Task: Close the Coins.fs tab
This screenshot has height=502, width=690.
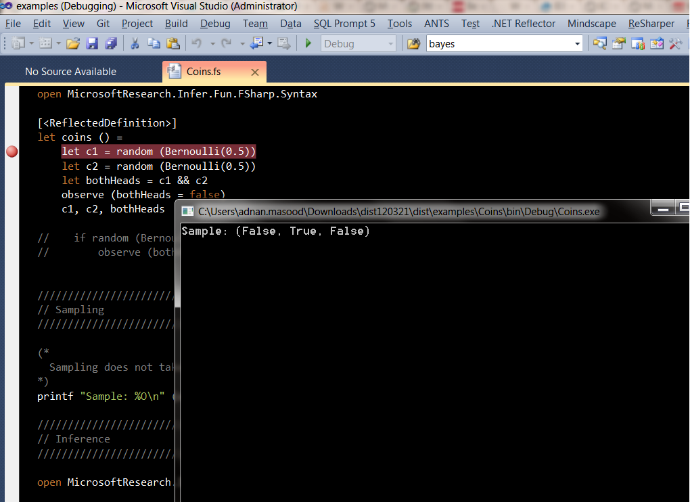Action: click(x=255, y=72)
